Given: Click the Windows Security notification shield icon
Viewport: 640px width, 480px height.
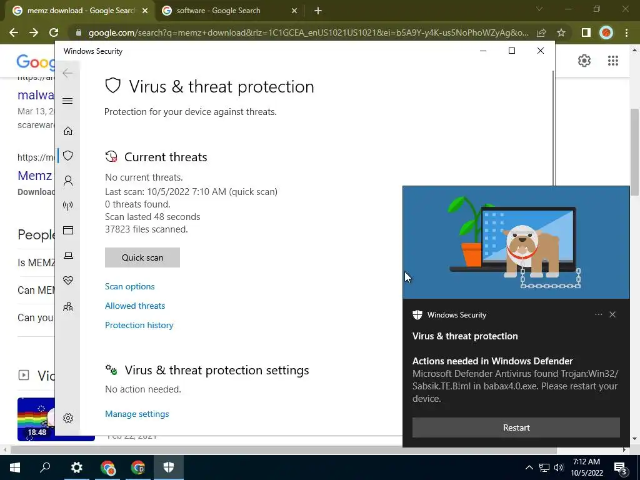Looking at the screenshot, I should pyautogui.click(x=417, y=315).
